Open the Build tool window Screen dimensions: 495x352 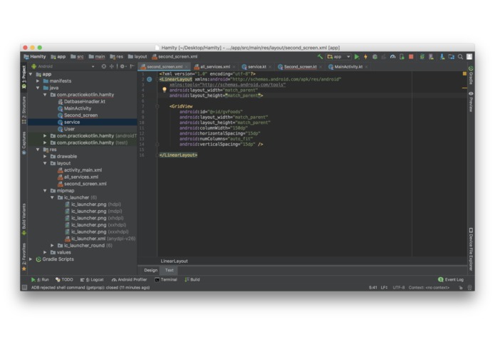click(x=192, y=279)
